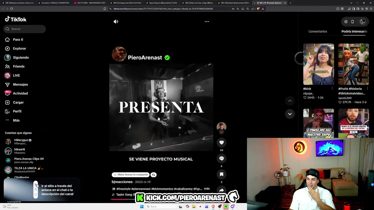Click the translate page icon
Viewport: 374px width, 210px height.
tap(238, 9)
